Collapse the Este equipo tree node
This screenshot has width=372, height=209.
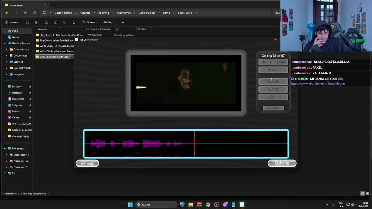tap(5, 148)
